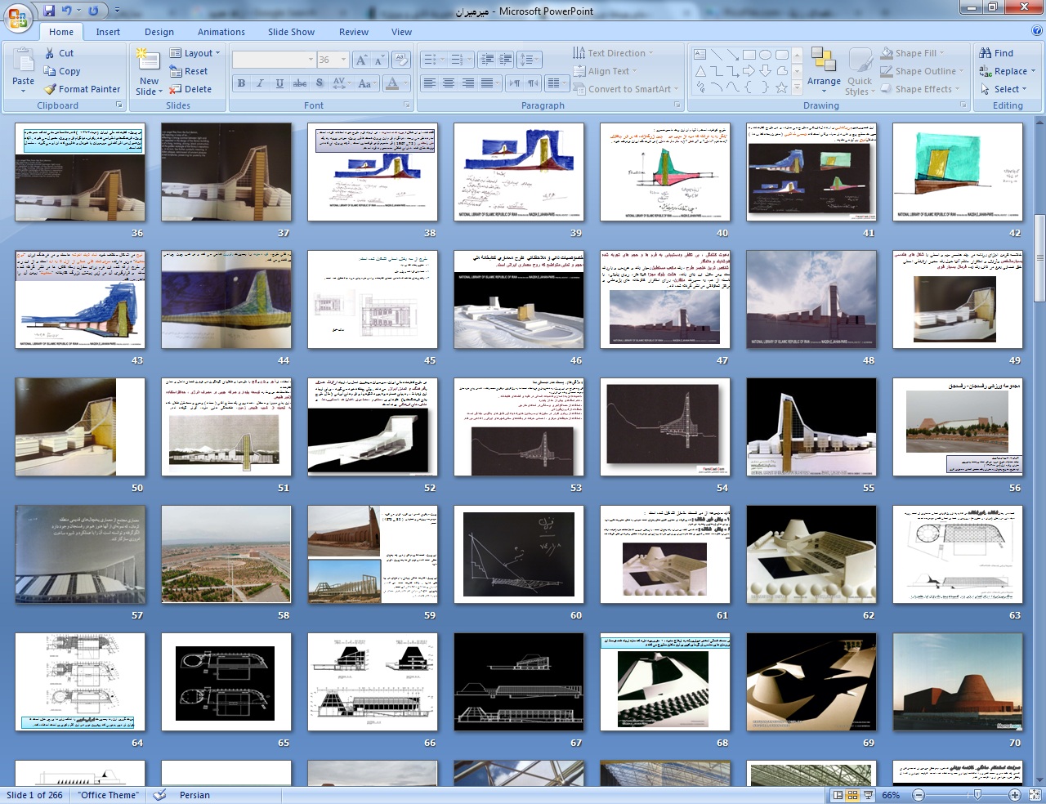Insert a New Slide
The image size is (1046, 804).
click(149, 72)
